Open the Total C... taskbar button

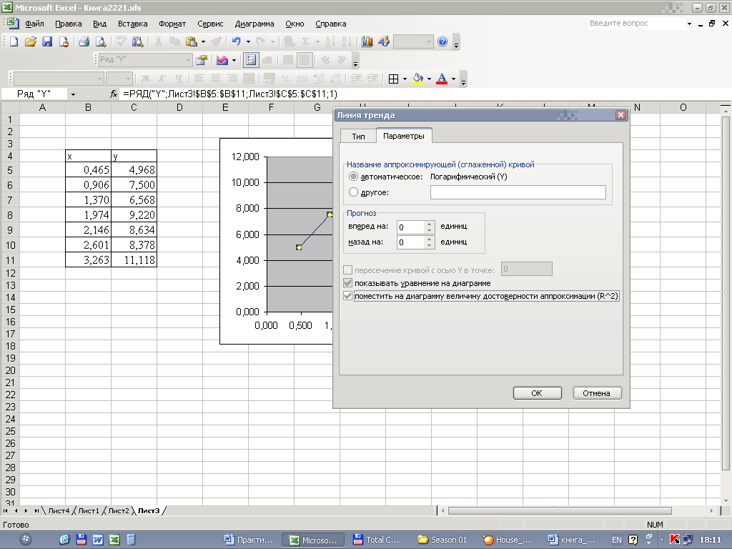click(376, 540)
